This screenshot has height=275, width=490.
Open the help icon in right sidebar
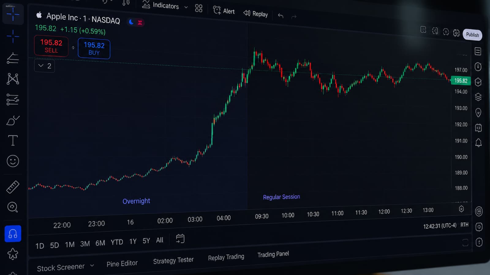[x=479, y=242]
